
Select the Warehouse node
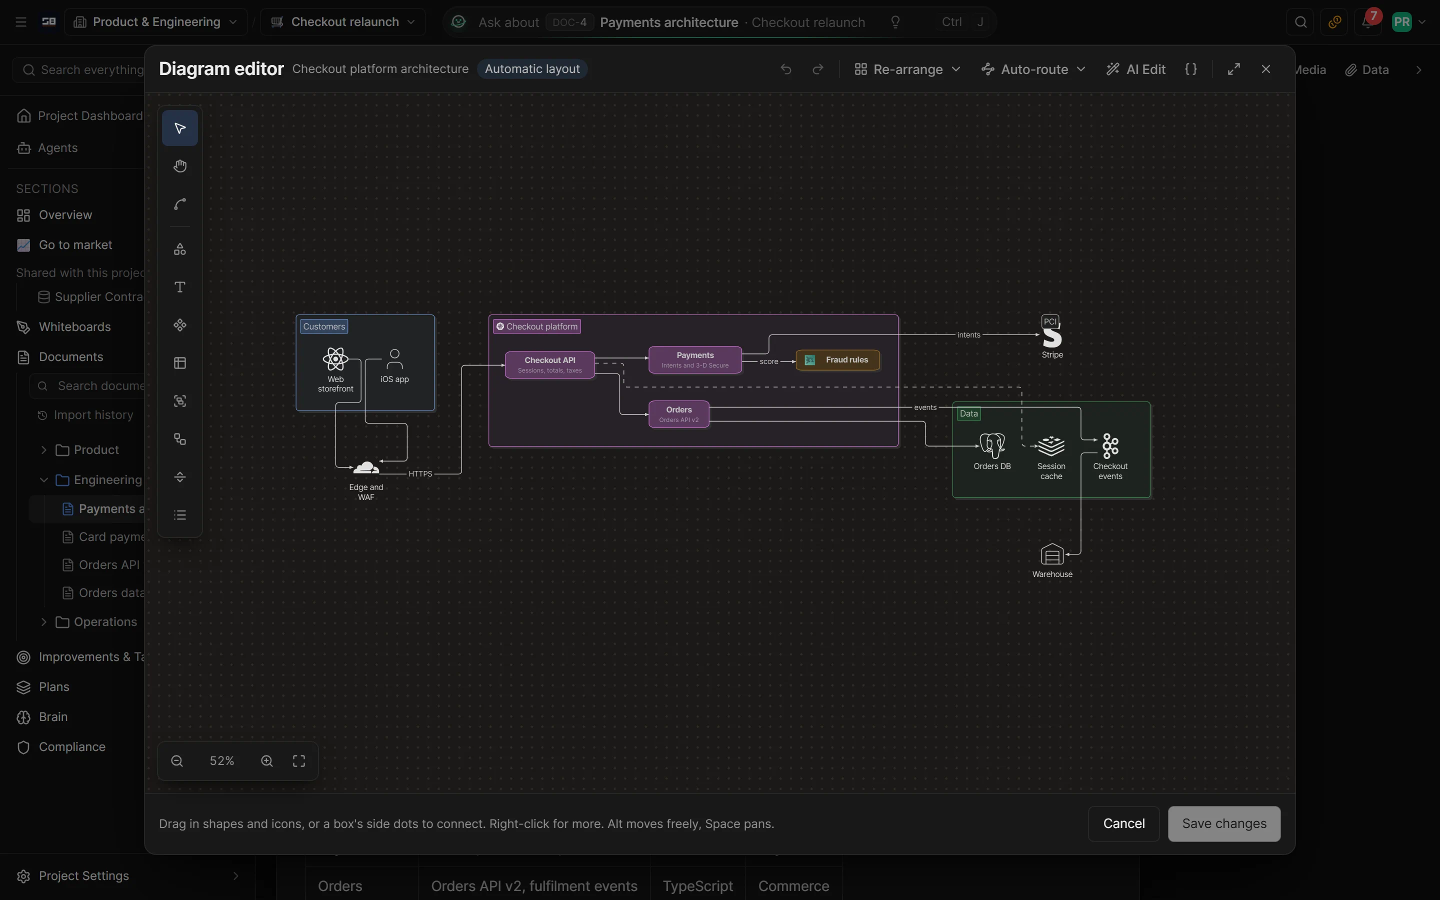pyautogui.click(x=1052, y=560)
